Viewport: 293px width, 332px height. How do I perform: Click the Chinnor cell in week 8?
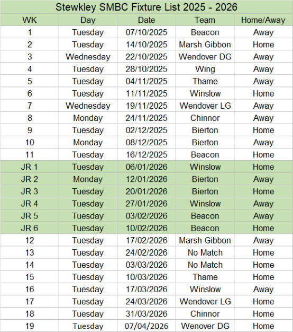(205, 118)
